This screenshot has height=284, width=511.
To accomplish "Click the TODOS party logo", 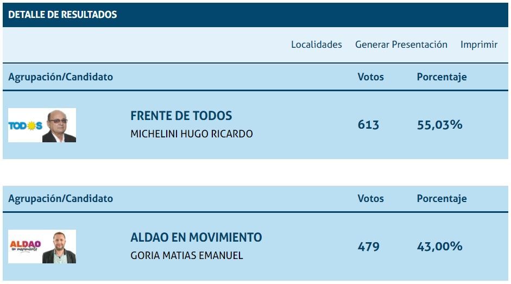I will click(25, 125).
